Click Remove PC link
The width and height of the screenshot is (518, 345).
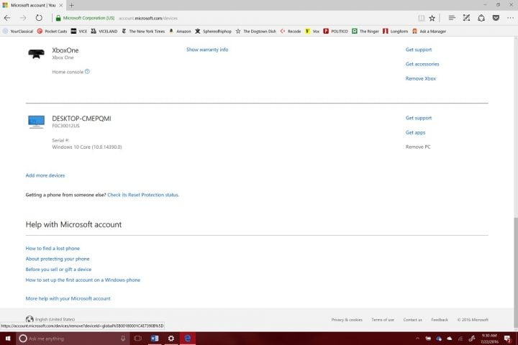[418, 147]
